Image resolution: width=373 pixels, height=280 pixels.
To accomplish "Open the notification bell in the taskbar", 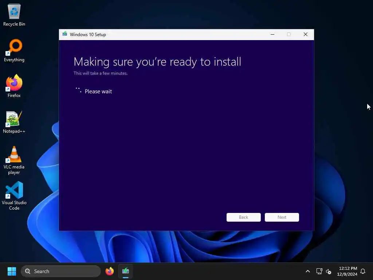I will (363, 271).
